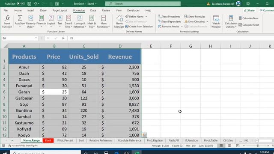Open Lookup & Reference functions

click(80, 21)
